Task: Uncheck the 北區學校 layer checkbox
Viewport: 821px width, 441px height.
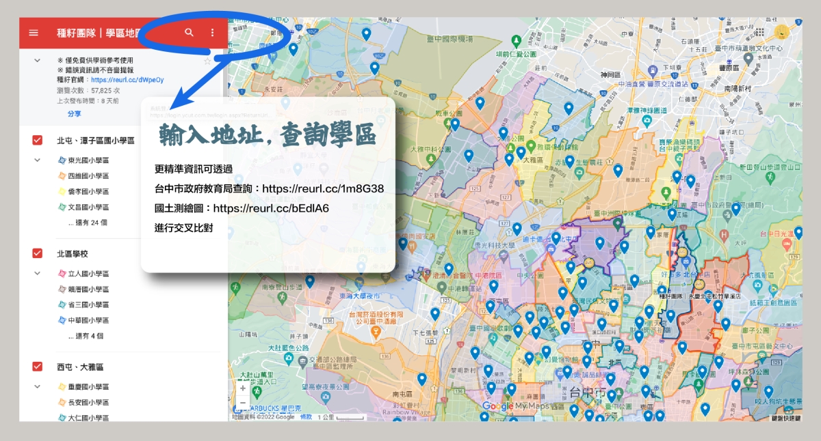Action: 38,254
